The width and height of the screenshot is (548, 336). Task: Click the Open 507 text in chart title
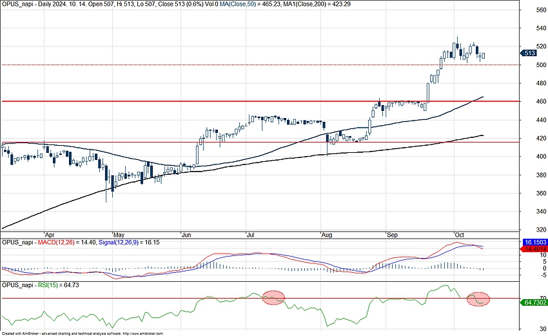[x=101, y=5]
